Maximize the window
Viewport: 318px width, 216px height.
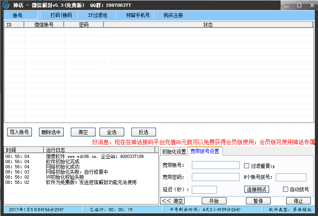pyautogui.click(x=299, y=6)
